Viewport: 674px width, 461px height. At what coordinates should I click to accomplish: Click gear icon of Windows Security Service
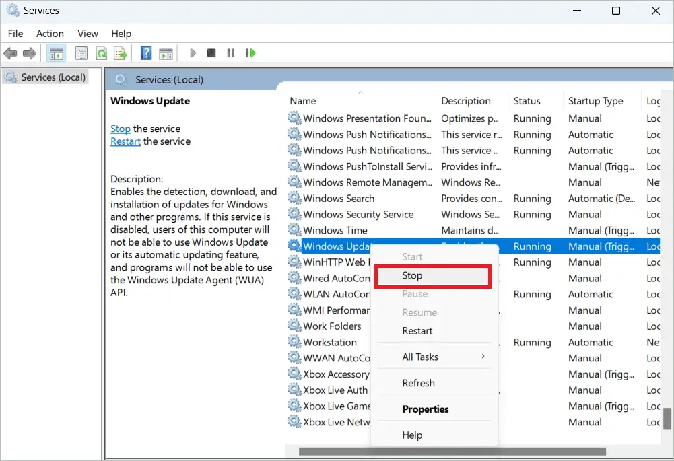294,214
